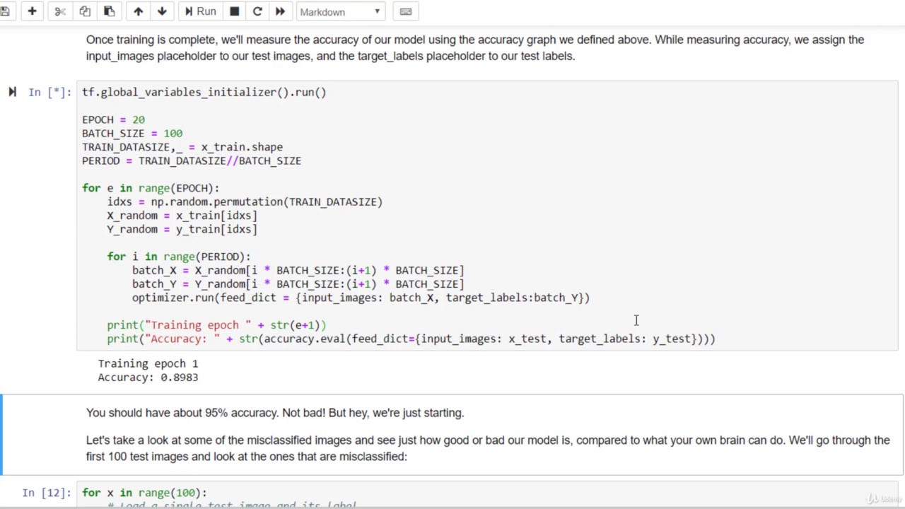Click the print Training epoch line

pyautogui.click(x=216, y=325)
